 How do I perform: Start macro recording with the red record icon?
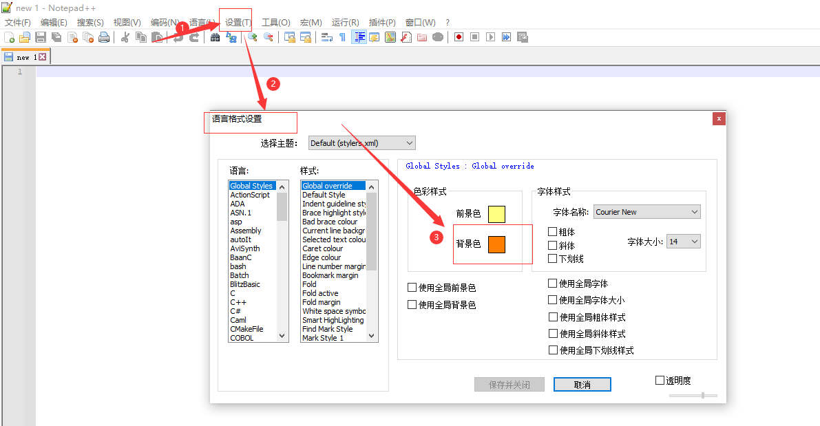459,37
